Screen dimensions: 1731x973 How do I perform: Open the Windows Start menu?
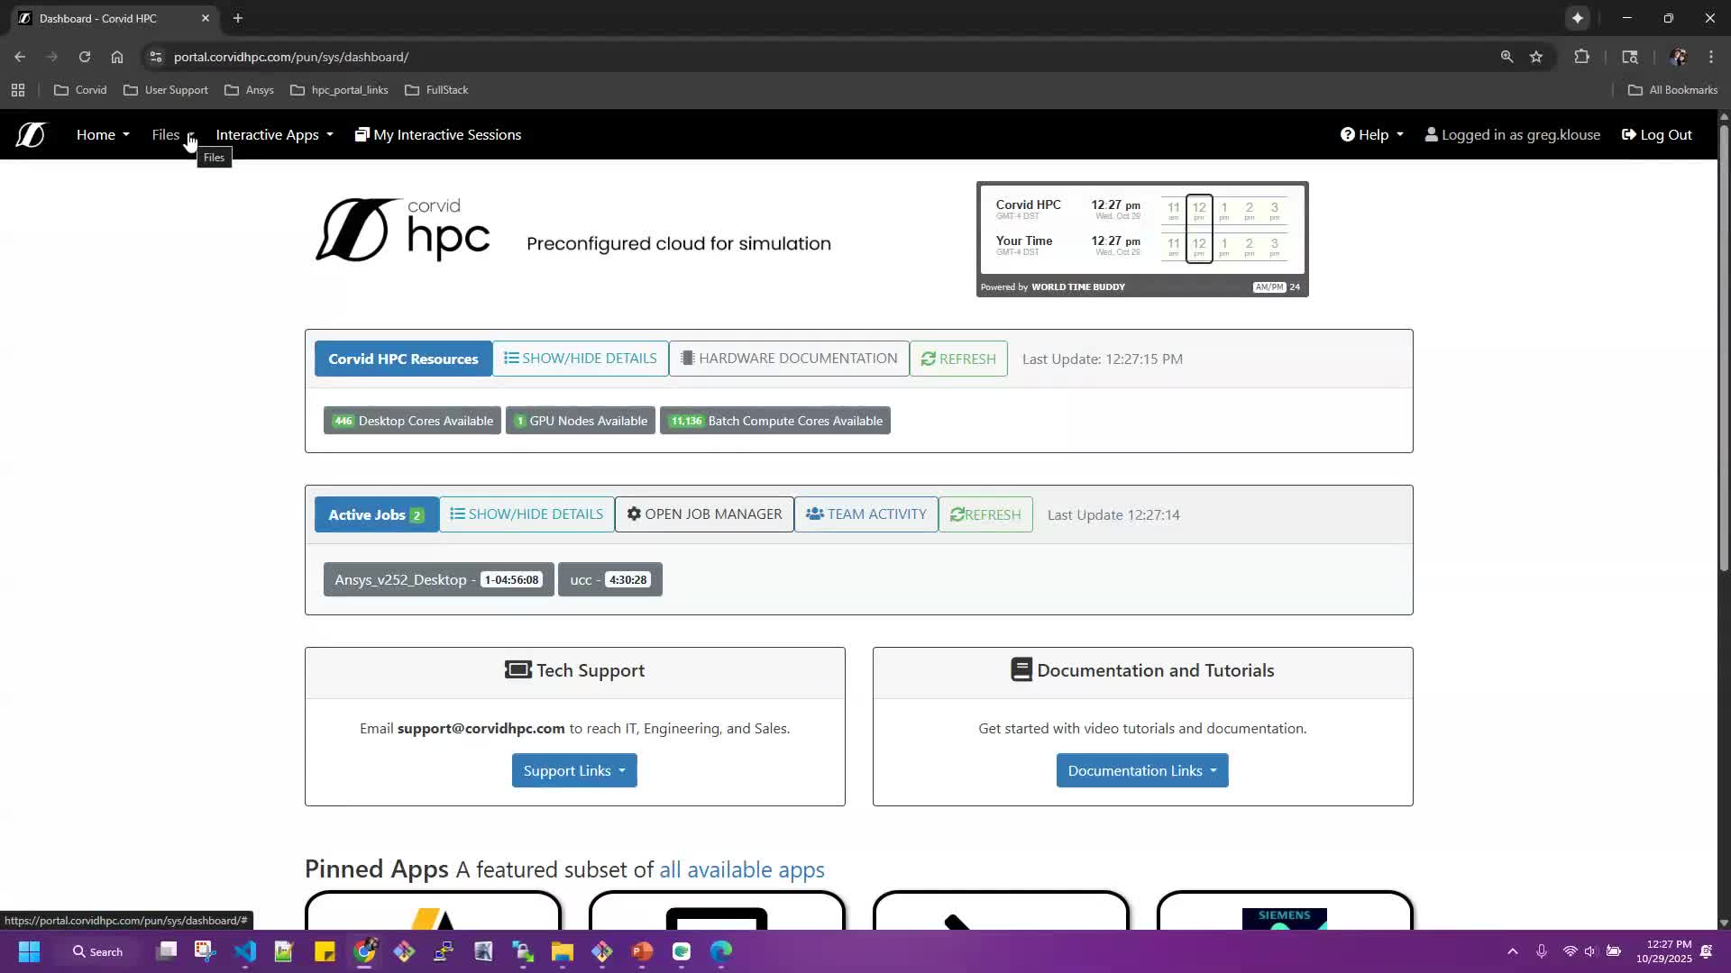[x=29, y=951]
